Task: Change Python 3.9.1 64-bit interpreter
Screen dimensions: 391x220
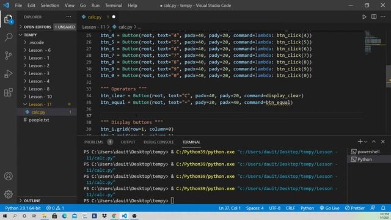Action: [23, 208]
